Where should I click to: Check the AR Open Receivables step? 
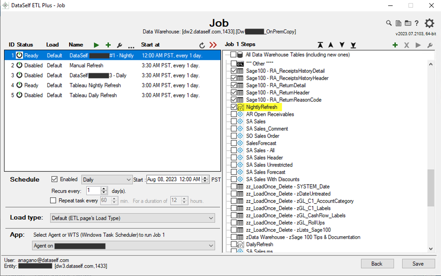(233, 114)
